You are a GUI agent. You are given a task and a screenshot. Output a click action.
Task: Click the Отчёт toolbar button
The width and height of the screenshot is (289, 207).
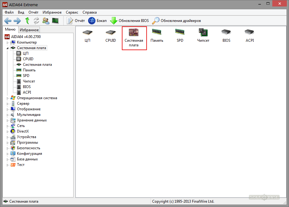click(x=75, y=21)
